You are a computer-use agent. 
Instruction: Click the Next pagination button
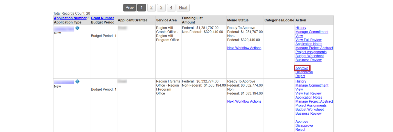click(183, 8)
